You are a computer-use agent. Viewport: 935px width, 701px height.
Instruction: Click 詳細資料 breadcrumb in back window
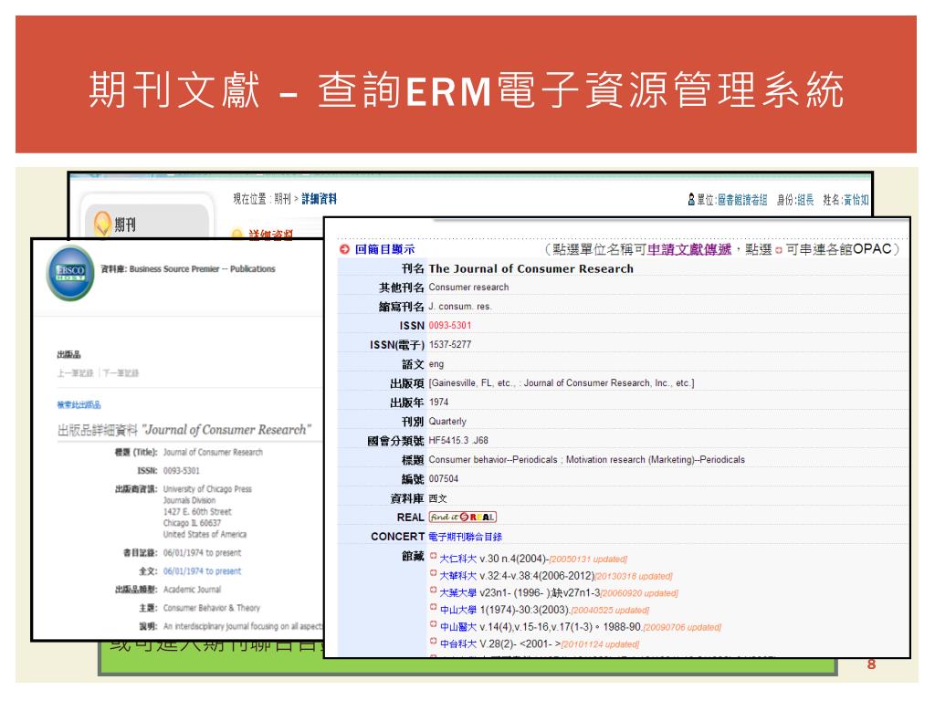tap(319, 198)
